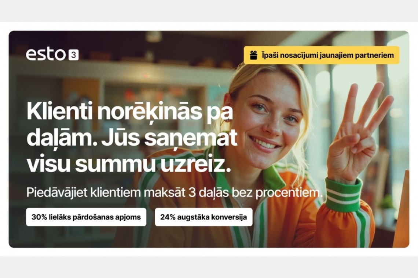Viewport: 418px width, 278px height.
Task: Click the green striped sleeve cuff
Action: [x=344, y=196]
